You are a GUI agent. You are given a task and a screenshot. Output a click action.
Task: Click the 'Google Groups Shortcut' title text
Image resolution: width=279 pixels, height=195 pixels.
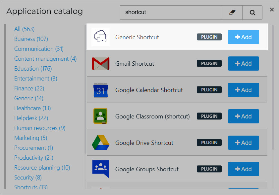click(x=147, y=169)
